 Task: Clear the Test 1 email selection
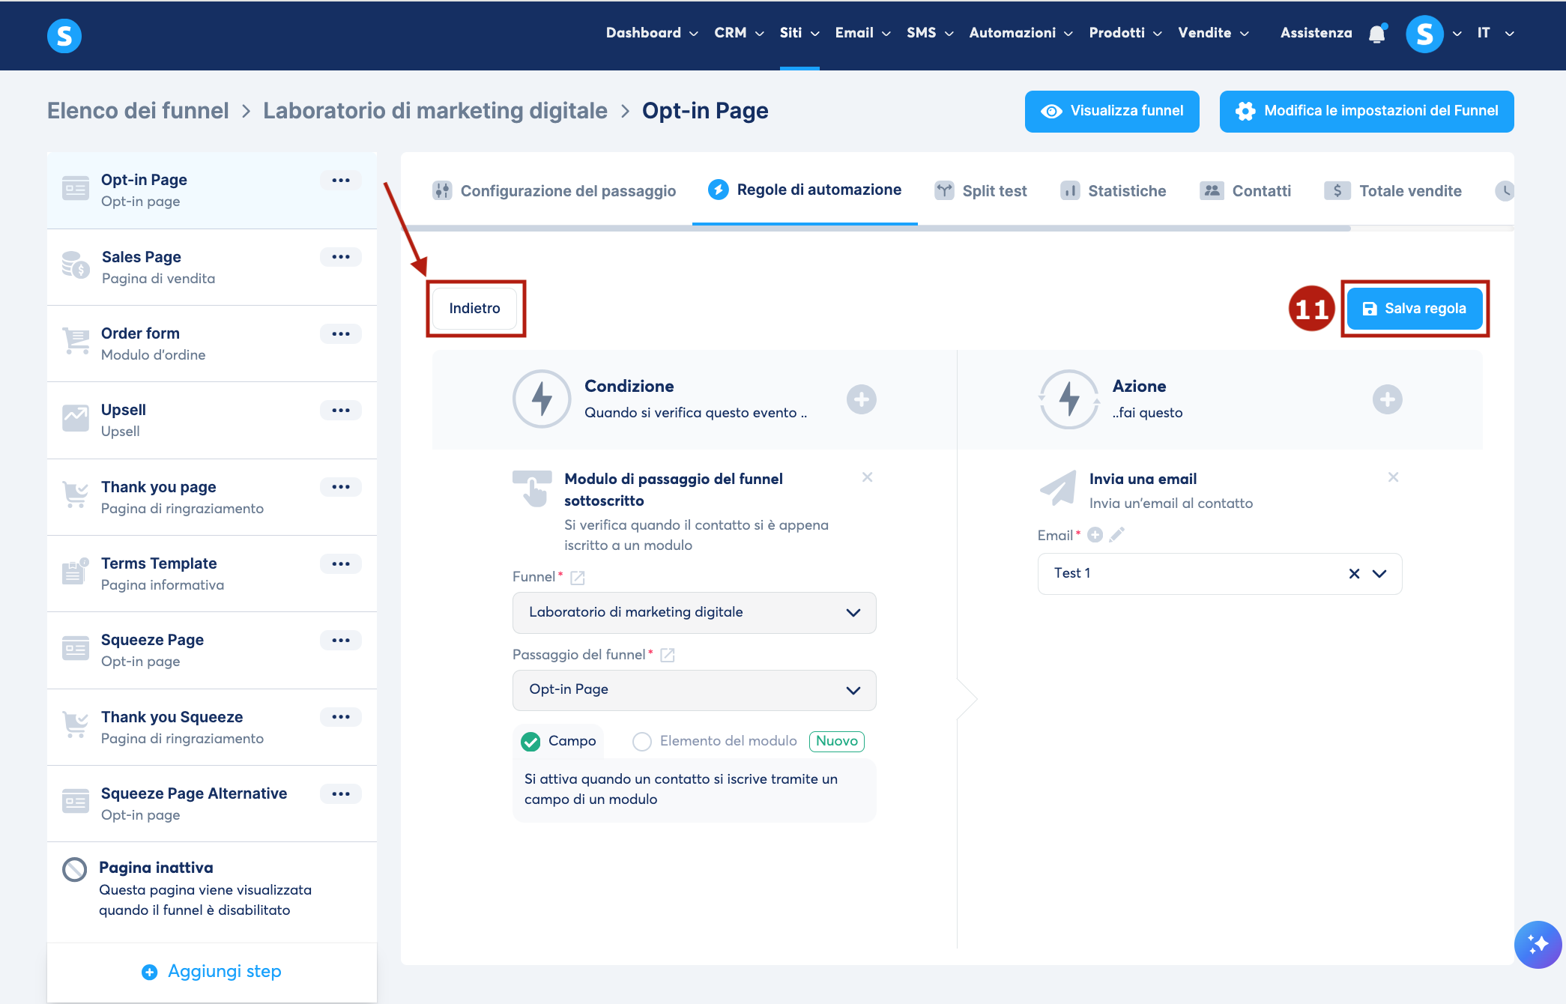(1354, 574)
